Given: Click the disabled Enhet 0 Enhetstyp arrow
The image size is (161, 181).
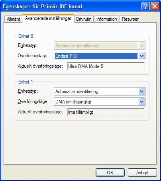Looking at the screenshot, I should 141,46.
